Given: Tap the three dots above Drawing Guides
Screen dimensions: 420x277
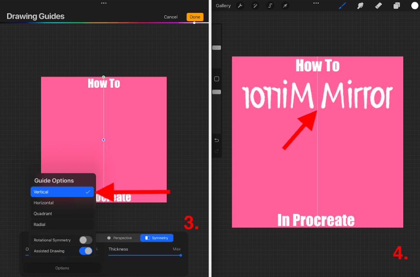Looking at the screenshot, I should tap(103, 3).
